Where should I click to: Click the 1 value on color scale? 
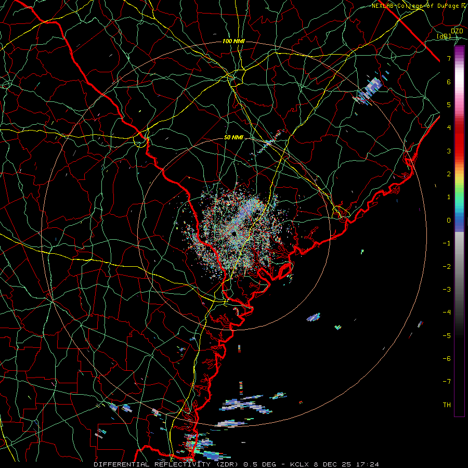[449, 197]
